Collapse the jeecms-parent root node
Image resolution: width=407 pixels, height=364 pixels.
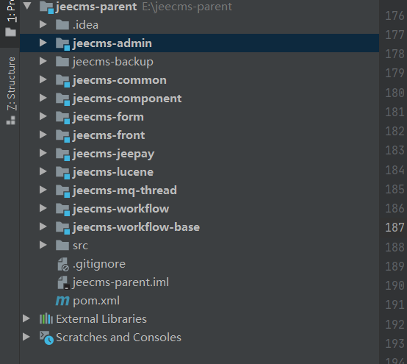tap(27, 6)
